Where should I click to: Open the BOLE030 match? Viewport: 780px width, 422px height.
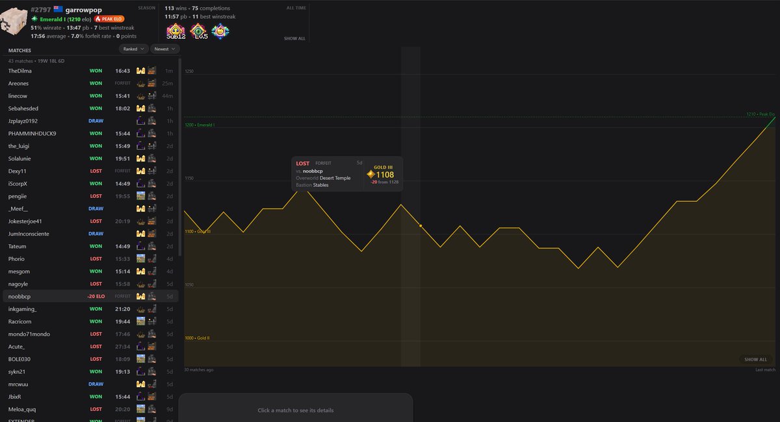pyautogui.click(x=90, y=359)
